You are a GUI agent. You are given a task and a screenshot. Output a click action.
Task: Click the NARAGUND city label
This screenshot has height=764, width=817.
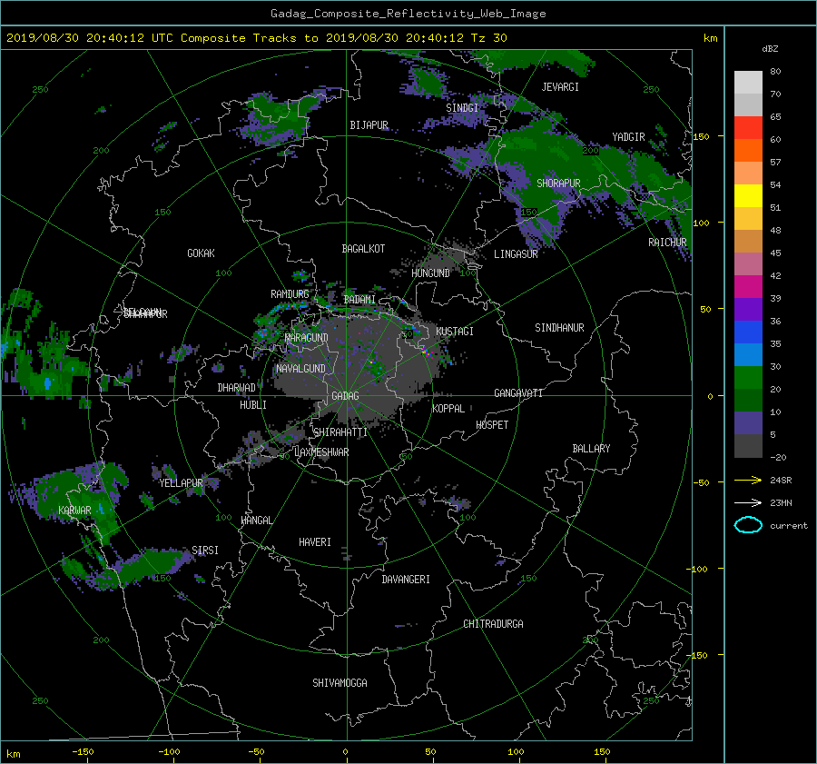[x=307, y=337]
